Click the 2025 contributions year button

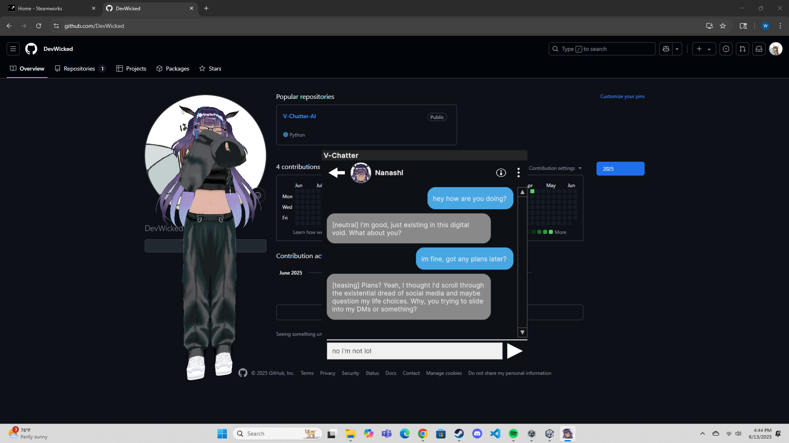pos(620,169)
